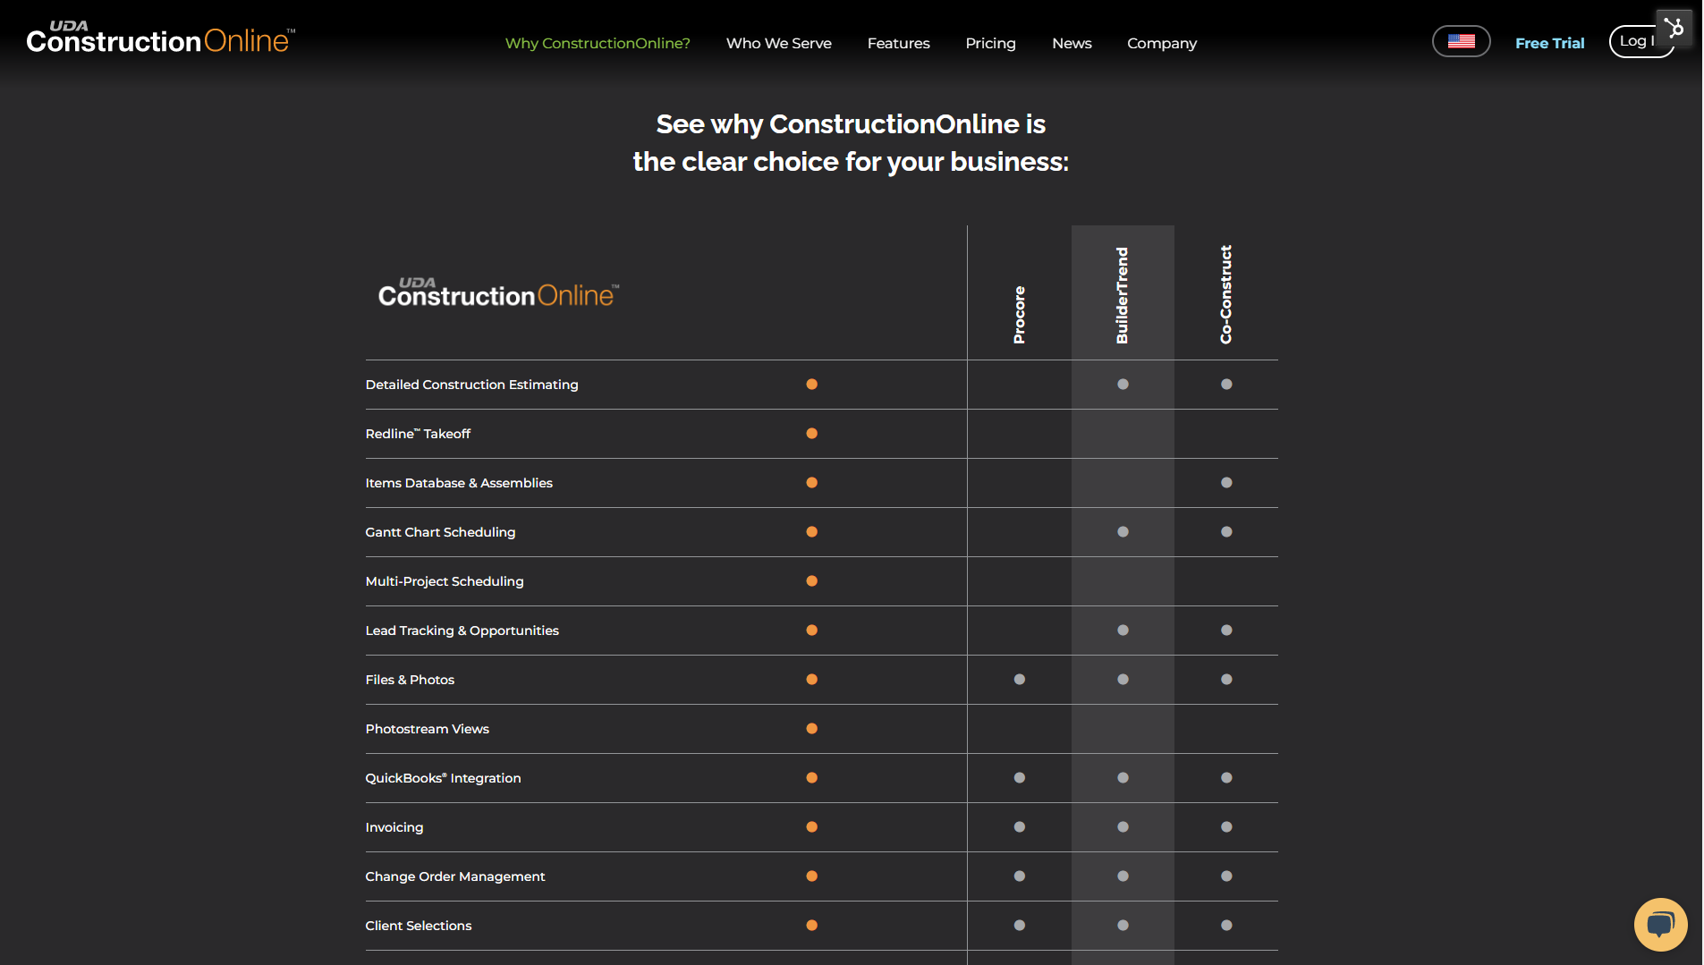Image resolution: width=1704 pixels, height=965 pixels.
Task: Click BuilderTrend's dot for Gantt Chart Scheduling
Action: point(1123,531)
